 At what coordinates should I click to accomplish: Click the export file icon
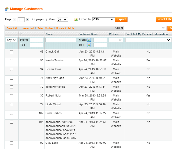click(76, 20)
